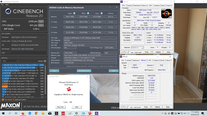Open File Explorer from the taskbar

tap(43, 113)
